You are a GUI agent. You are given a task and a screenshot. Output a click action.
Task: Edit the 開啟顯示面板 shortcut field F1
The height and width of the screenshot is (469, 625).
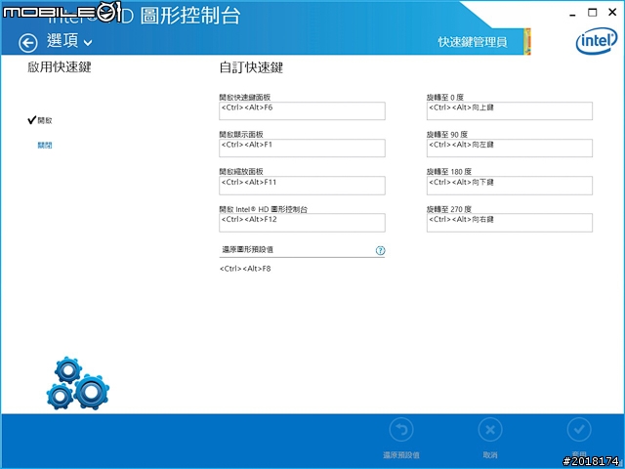coord(302,148)
